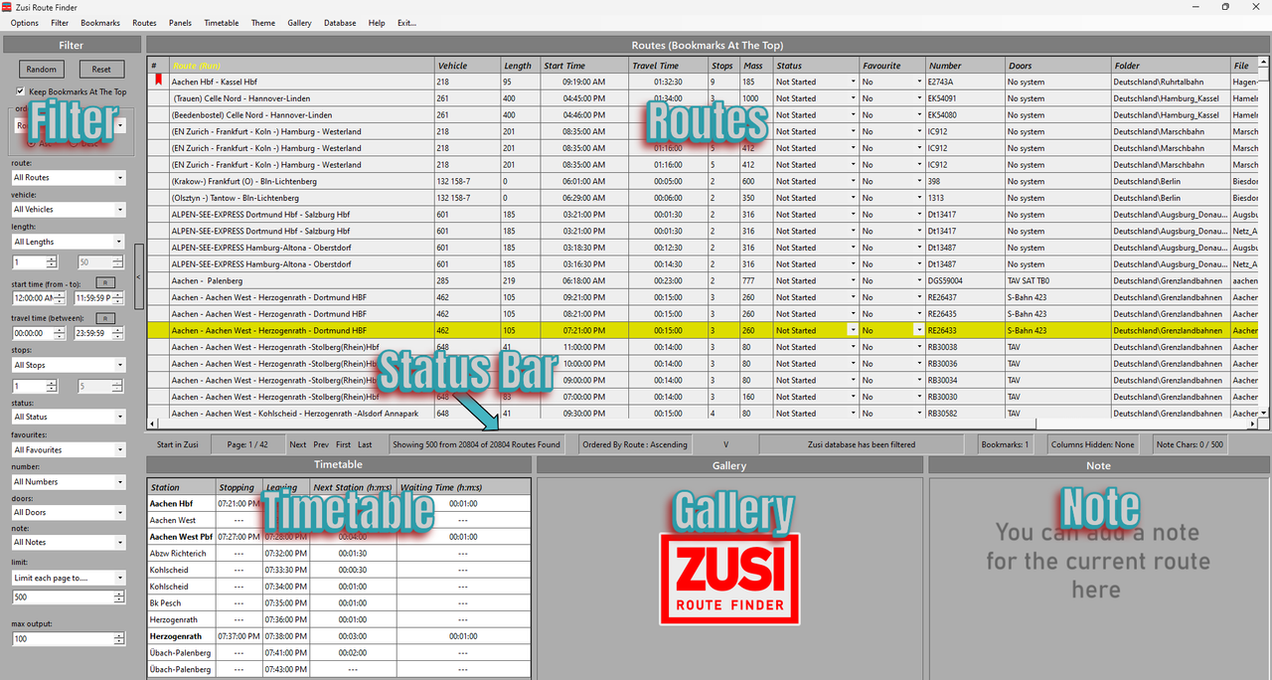
Task: Sort by the Travel Time column header
Action: pyautogui.click(x=669, y=66)
